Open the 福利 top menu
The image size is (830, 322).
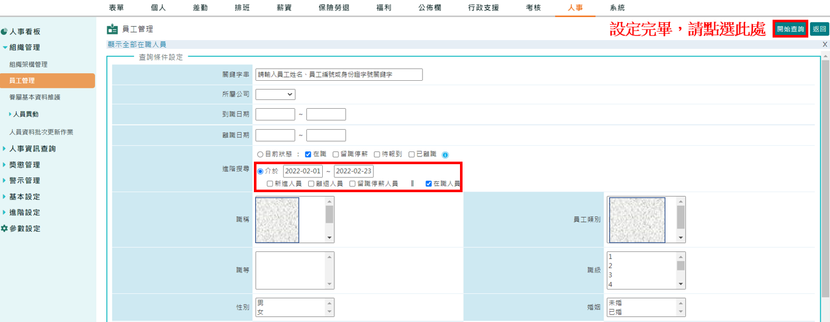click(383, 8)
